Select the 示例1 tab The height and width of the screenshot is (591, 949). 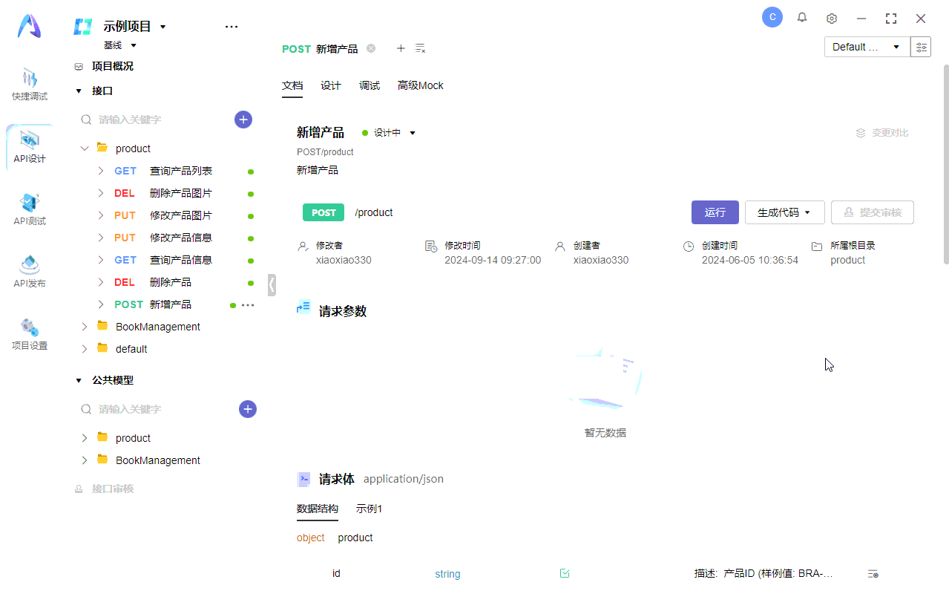369,509
